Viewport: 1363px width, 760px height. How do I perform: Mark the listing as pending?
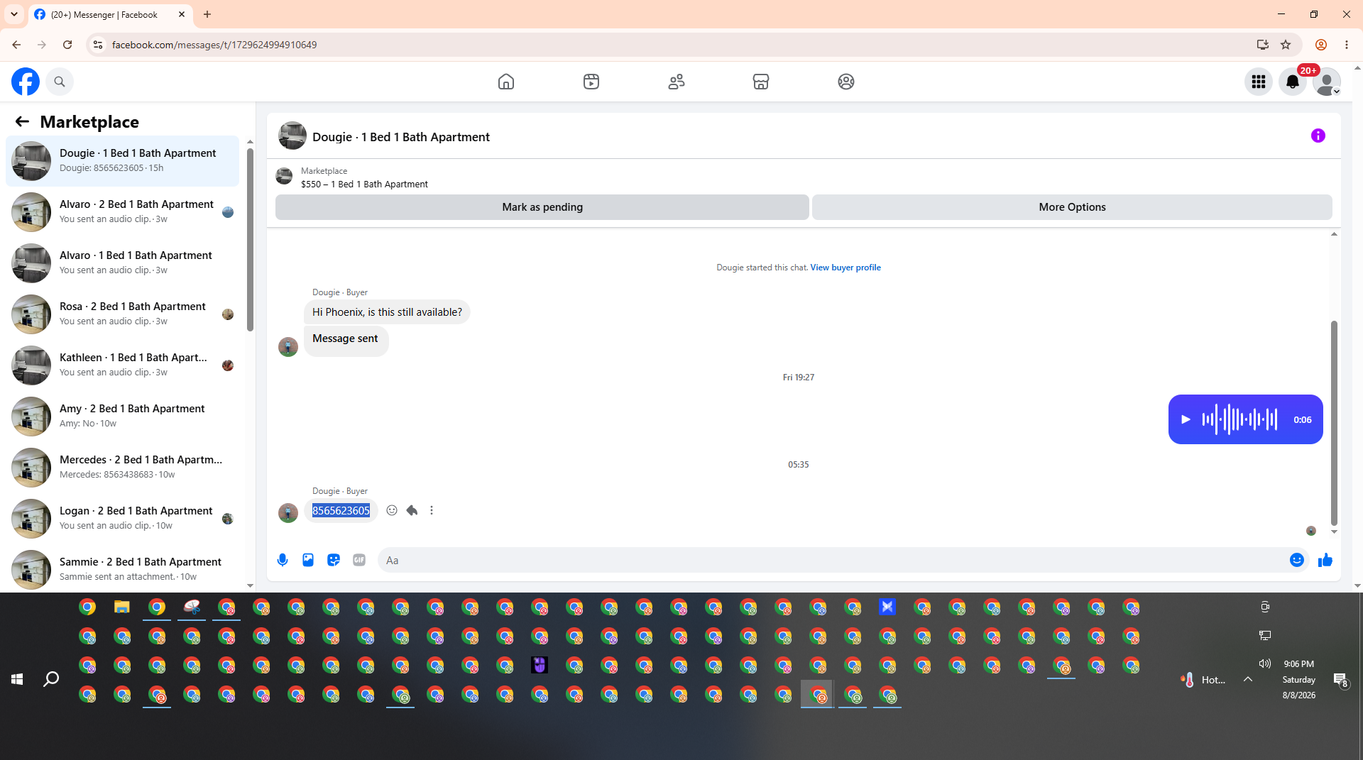coord(542,207)
